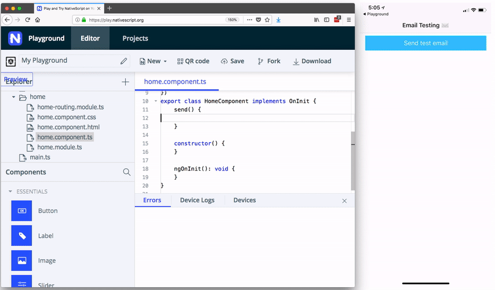
Task: Click the Pocket save icon
Action: pyautogui.click(x=259, y=20)
